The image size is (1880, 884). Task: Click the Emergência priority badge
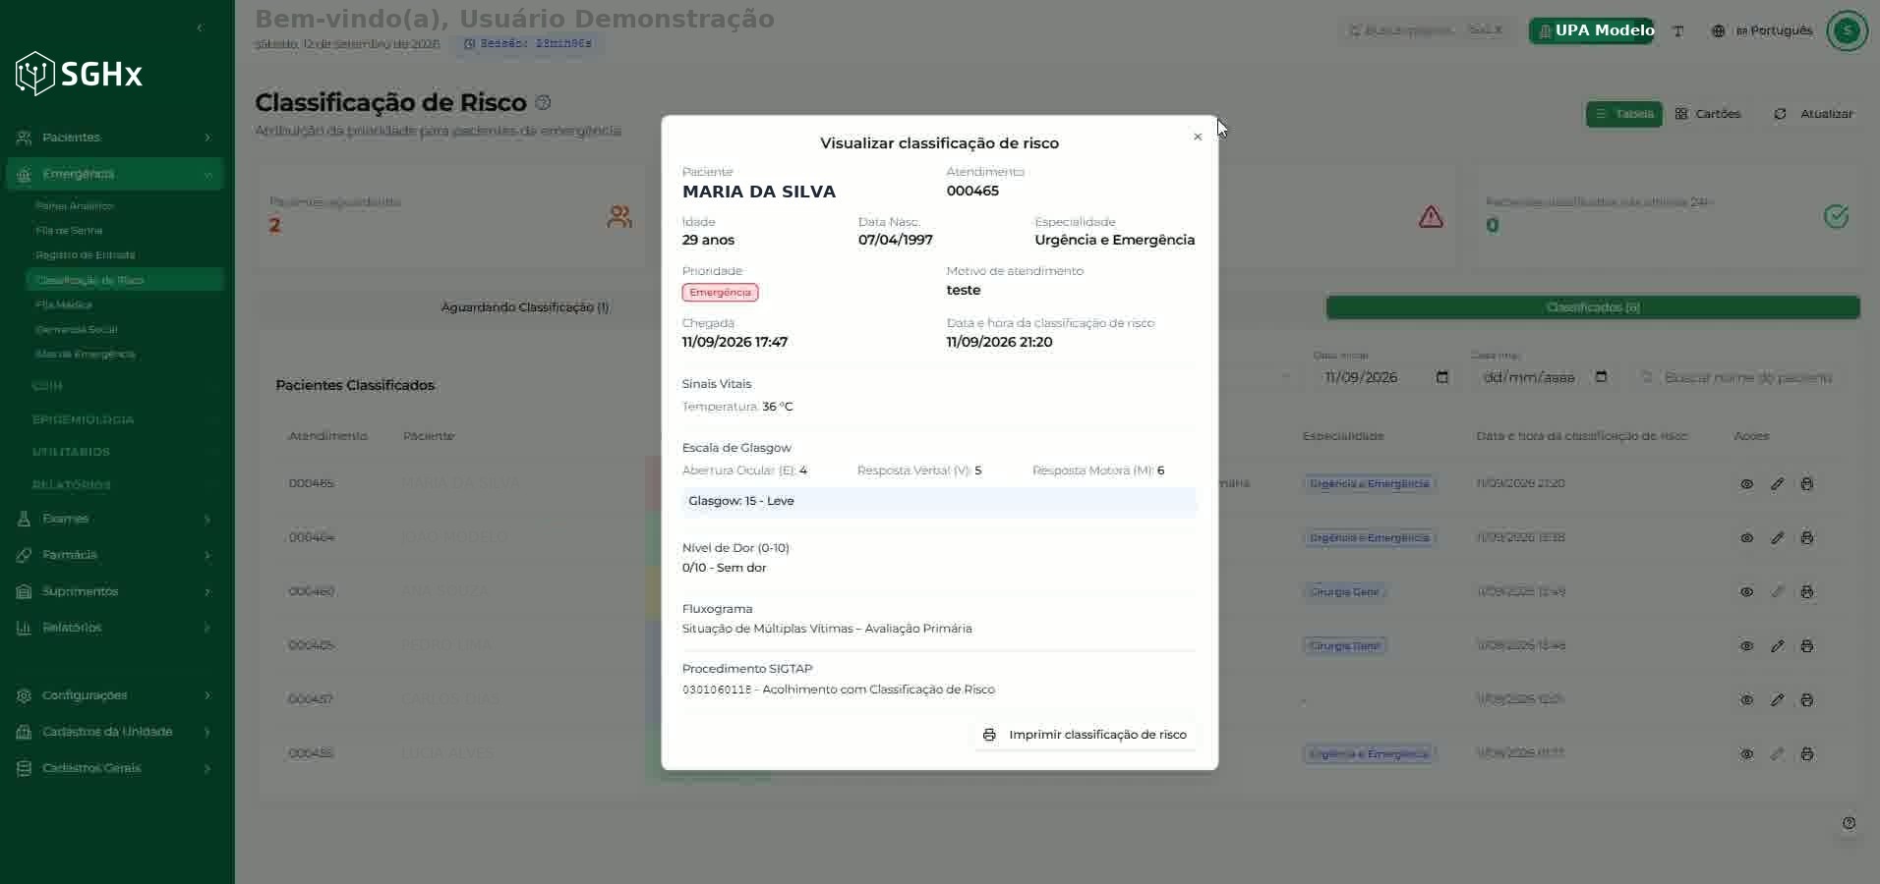coord(720,293)
